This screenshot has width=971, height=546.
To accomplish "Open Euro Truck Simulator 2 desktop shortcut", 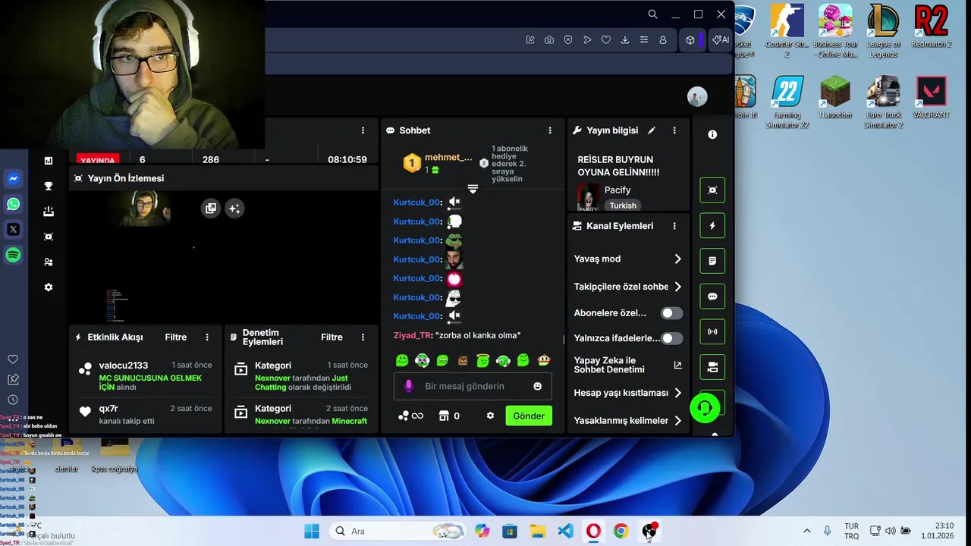I will point(884,102).
